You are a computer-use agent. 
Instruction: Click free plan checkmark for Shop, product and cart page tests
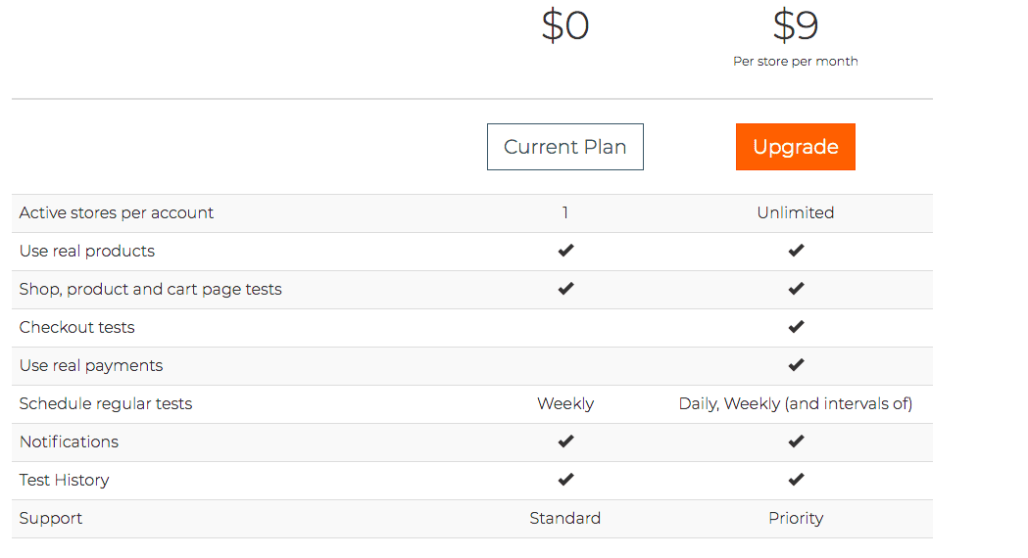coord(565,288)
